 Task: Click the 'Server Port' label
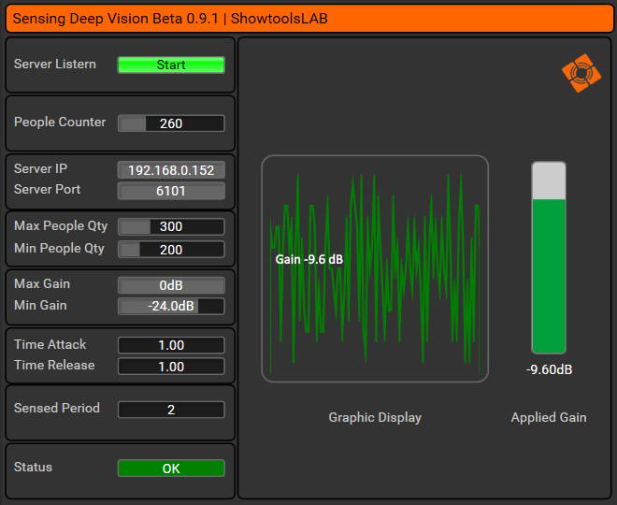[48, 189]
